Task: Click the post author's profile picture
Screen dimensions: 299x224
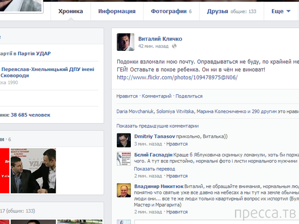Action: (x=125, y=42)
